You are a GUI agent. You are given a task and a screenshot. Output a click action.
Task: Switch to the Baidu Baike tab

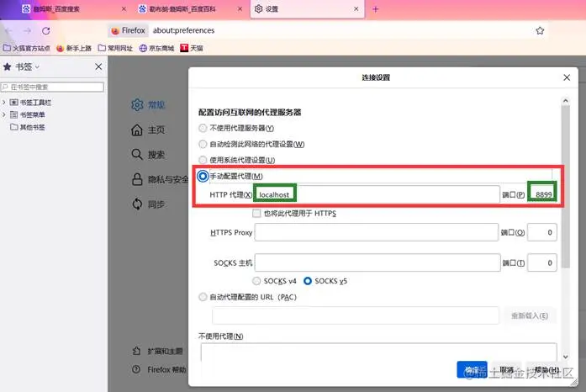[x=191, y=9]
